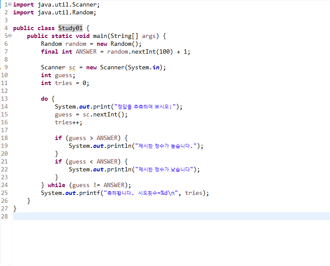330x266 pixels.
Task: Click the string "정답을 추측하여 보시오:"
Action: coord(145,107)
